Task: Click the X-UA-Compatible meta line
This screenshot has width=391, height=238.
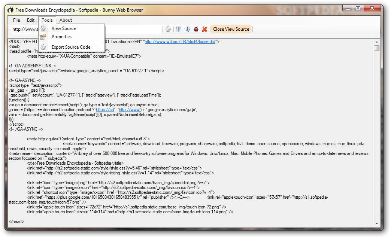Action: (x=84, y=57)
